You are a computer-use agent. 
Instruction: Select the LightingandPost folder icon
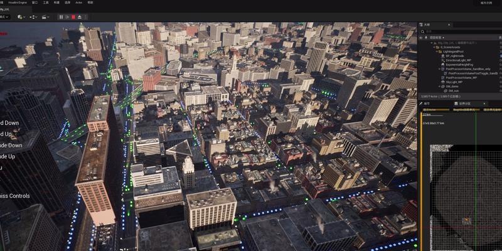pos(441,51)
